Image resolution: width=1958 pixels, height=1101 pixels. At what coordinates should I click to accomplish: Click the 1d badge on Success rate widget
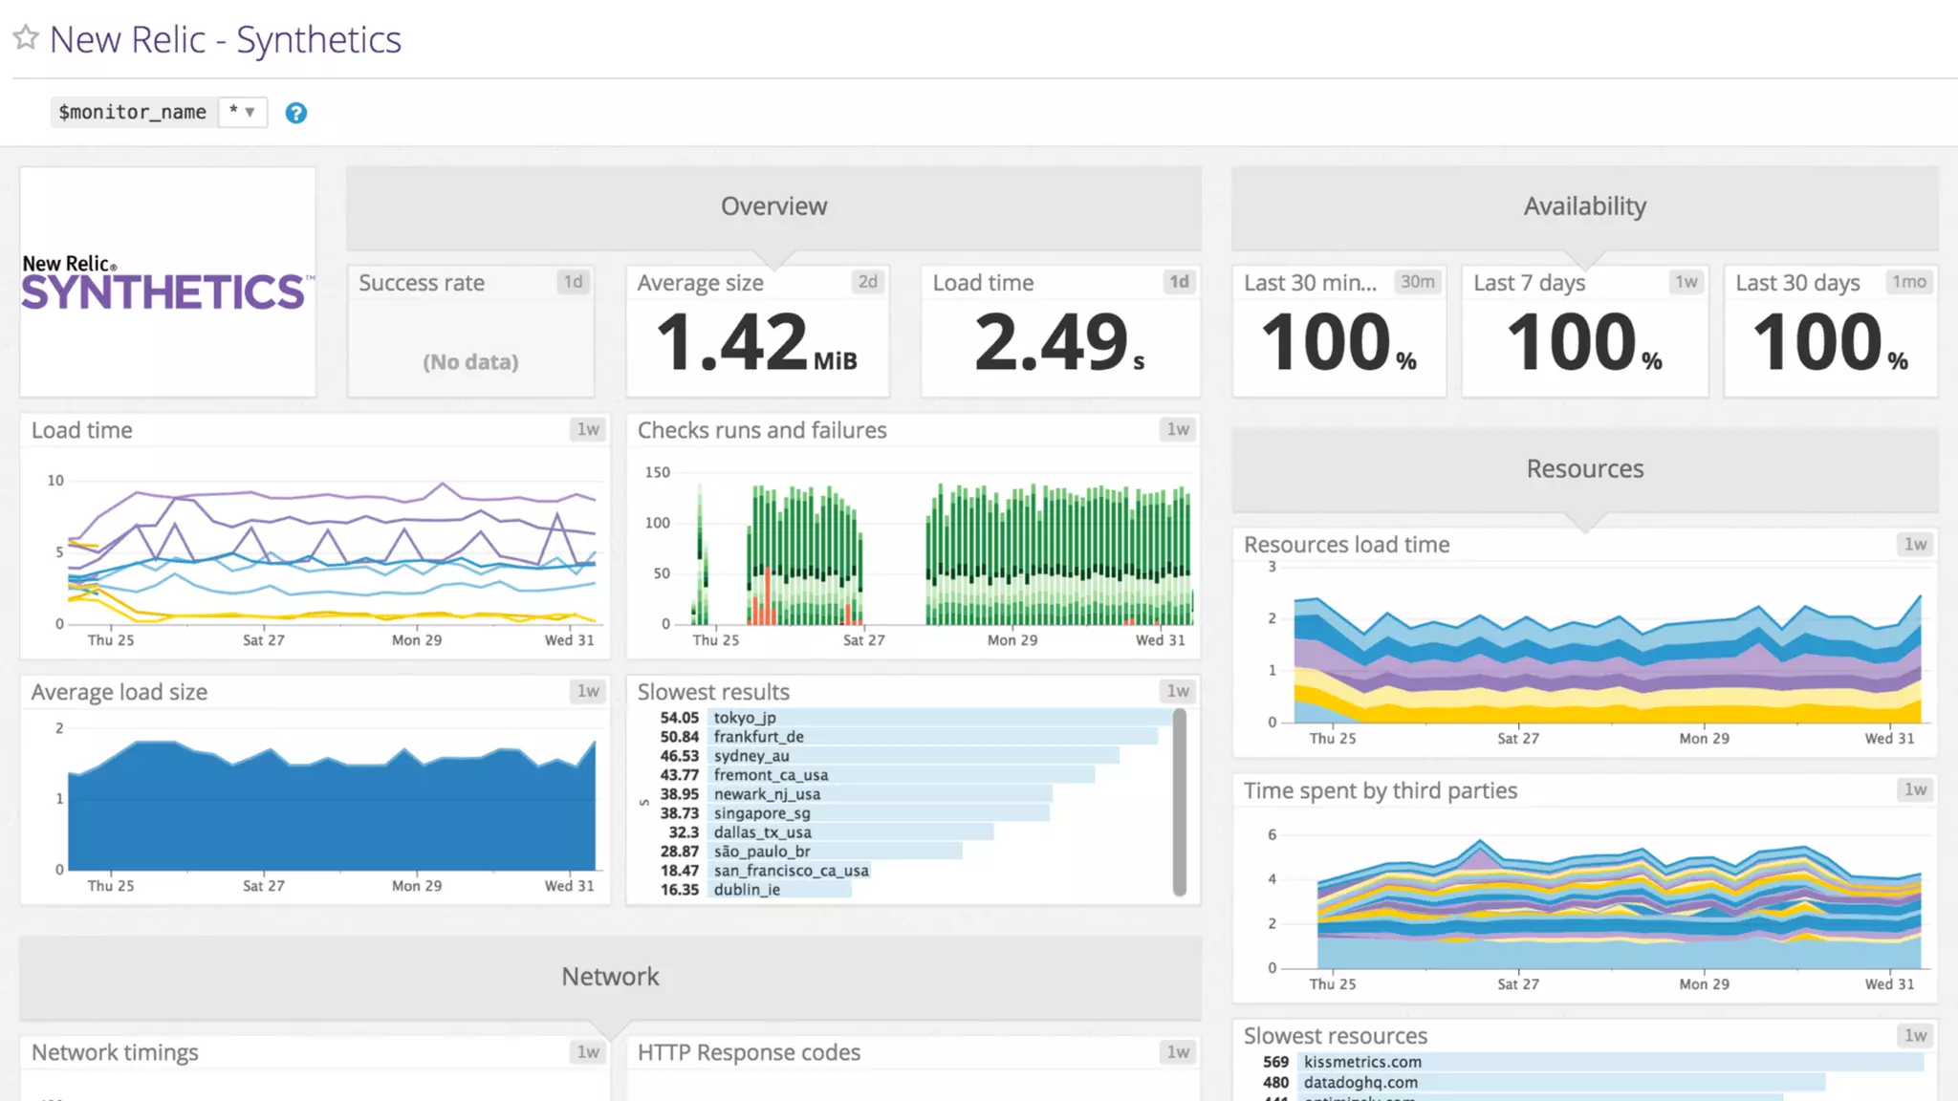(573, 282)
